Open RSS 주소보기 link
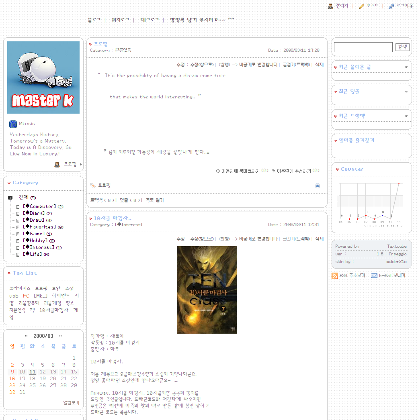The image size is (418, 420). click(352, 275)
